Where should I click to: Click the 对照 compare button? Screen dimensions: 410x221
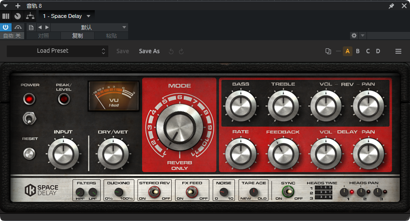44,36
